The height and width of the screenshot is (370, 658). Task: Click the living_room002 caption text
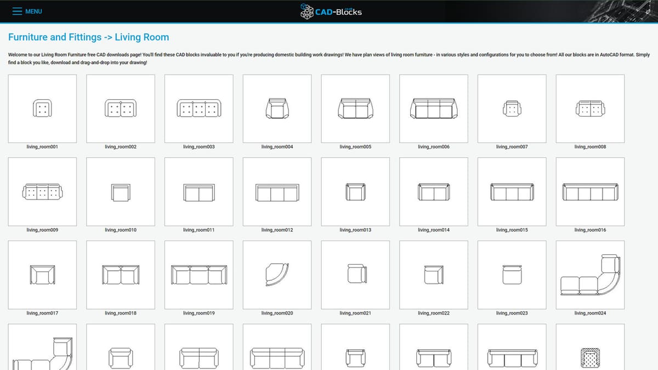[121, 147]
